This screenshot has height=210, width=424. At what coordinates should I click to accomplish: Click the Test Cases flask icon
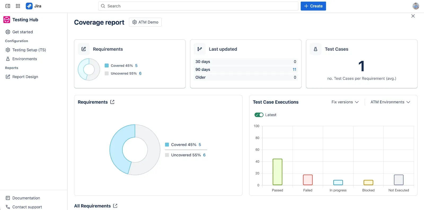[x=315, y=49]
